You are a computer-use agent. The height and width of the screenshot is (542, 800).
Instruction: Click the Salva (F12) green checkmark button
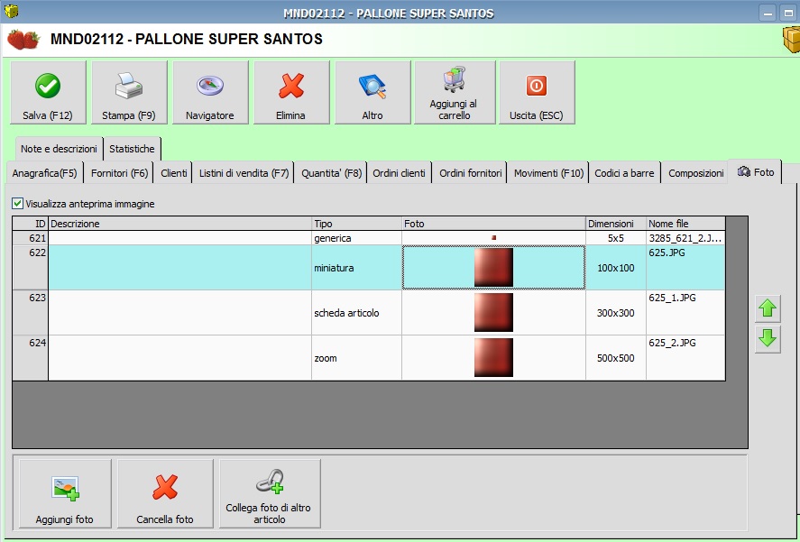point(48,92)
